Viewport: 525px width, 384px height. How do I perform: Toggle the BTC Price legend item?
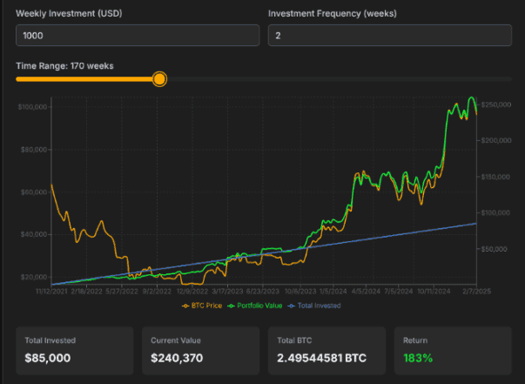pos(204,306)
